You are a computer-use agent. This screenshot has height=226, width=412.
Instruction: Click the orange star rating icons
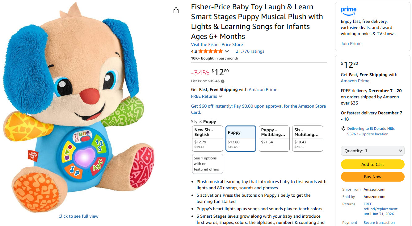click(210, 51)
